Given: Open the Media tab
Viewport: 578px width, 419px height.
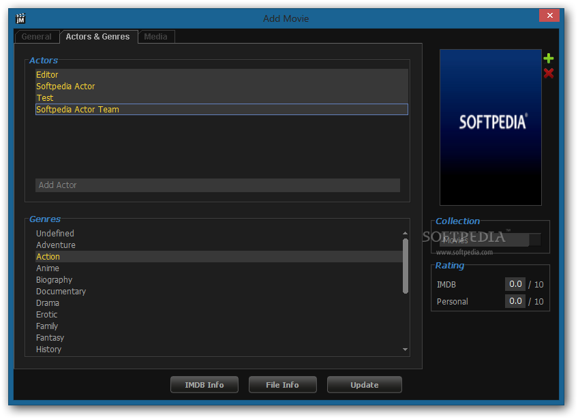Looking at the screenshot, I should [x=155, y=37].
